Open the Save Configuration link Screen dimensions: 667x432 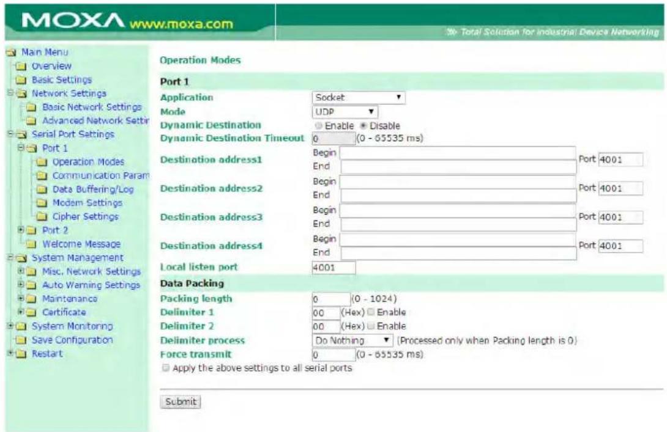pos(72,340)
